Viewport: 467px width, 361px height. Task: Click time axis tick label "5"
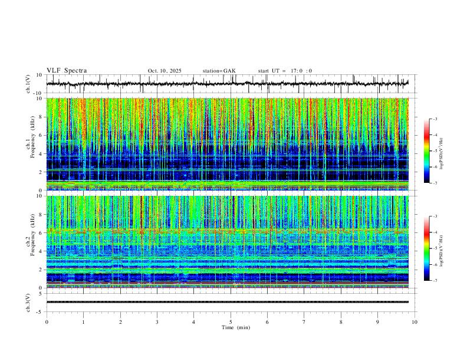click(231, 322)
